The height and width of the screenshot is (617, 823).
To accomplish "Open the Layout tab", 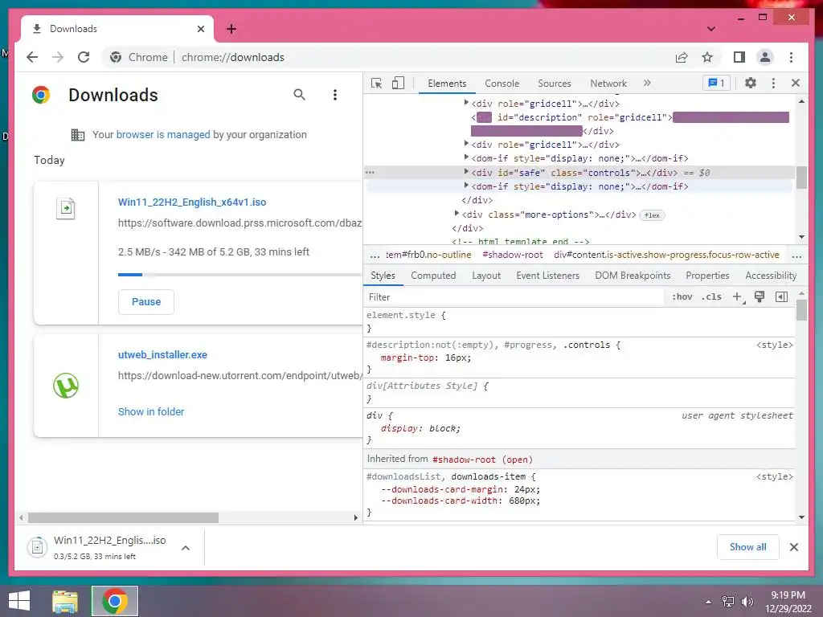I will click(486, 276).
